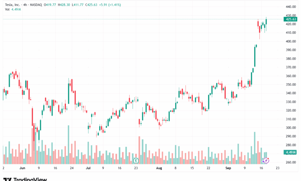This screenshot has width=301, height=181.
Task: Click the green 4.49M volume axis tag
Action: click(x=291, y=153)
